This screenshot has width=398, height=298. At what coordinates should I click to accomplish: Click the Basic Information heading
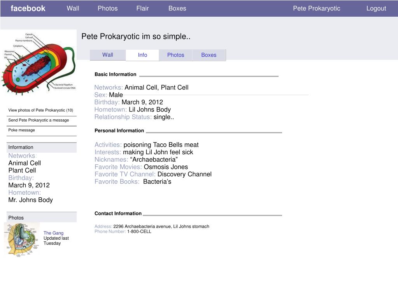[116, 74]
